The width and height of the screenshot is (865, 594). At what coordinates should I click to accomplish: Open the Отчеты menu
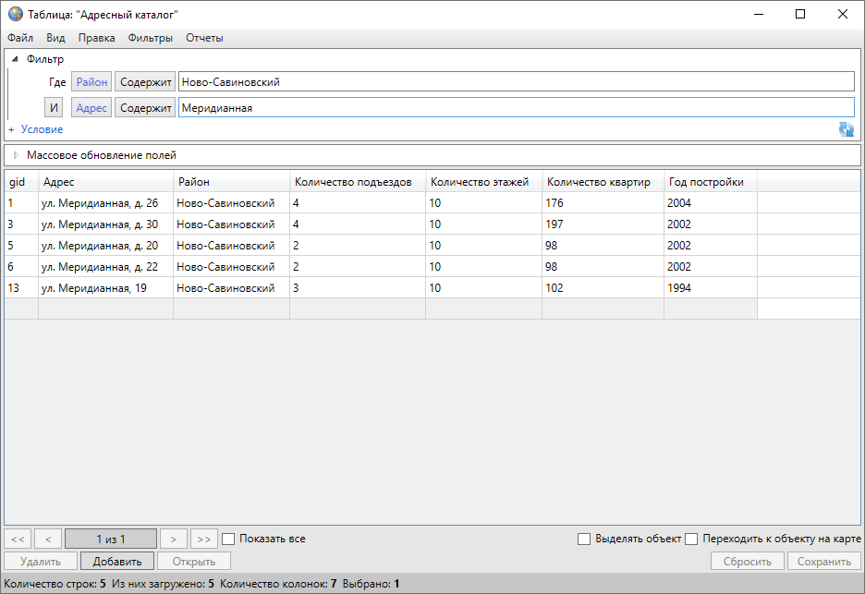[204, 38]
